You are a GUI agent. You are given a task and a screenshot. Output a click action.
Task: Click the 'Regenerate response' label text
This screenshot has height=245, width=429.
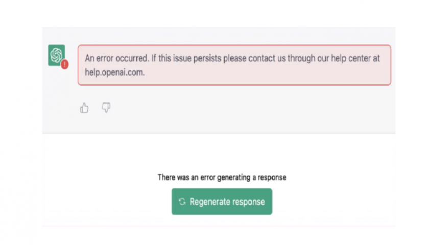(x=227, y=202)
